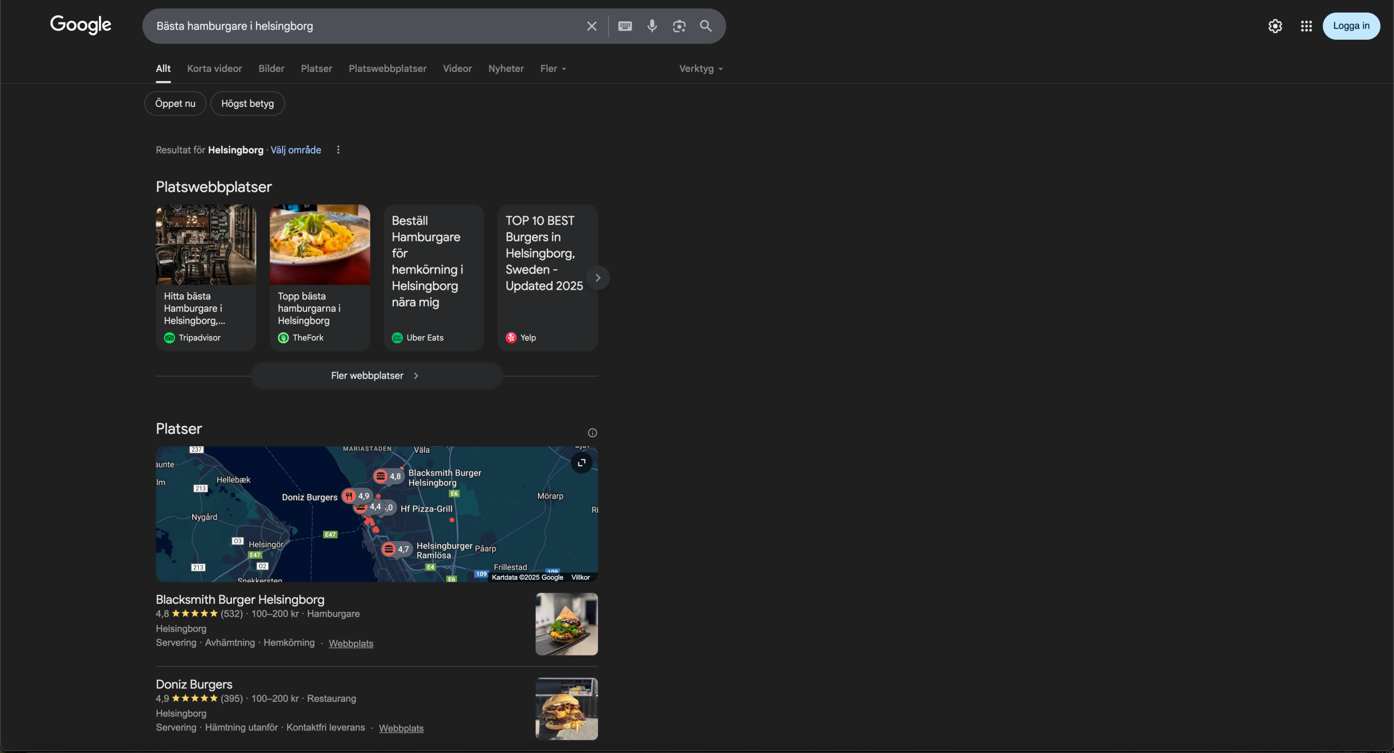This screenshot has height=753, width=1394.
Task: Switch to the Bilder tab
Action: [x=271, y=69]
